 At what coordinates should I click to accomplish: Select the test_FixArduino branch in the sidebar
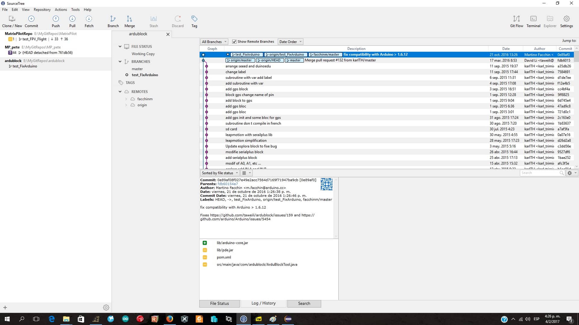click(x=145, y=75)
